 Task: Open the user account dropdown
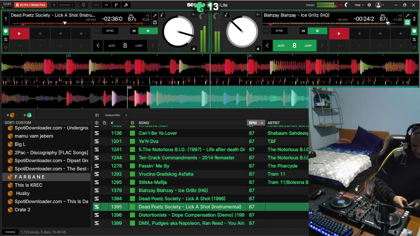(x=380, y=5)
